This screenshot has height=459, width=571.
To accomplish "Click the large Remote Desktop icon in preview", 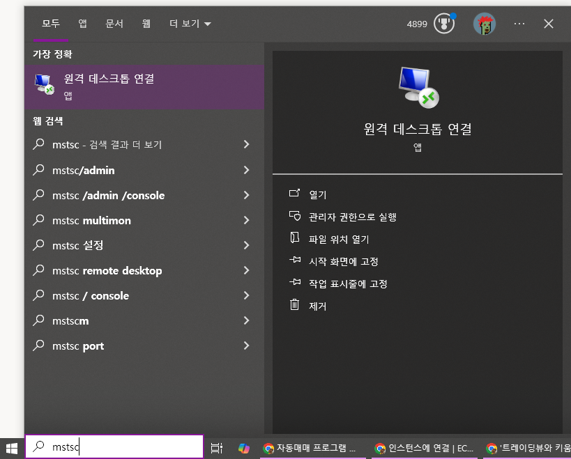I will 418,88.
